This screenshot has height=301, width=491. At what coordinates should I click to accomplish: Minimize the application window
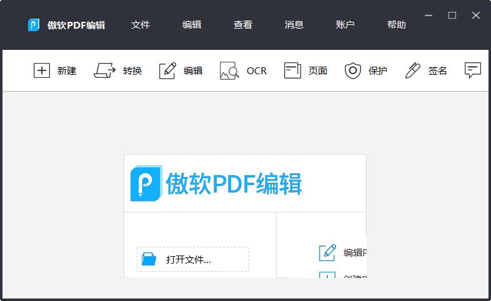point(429,16)
